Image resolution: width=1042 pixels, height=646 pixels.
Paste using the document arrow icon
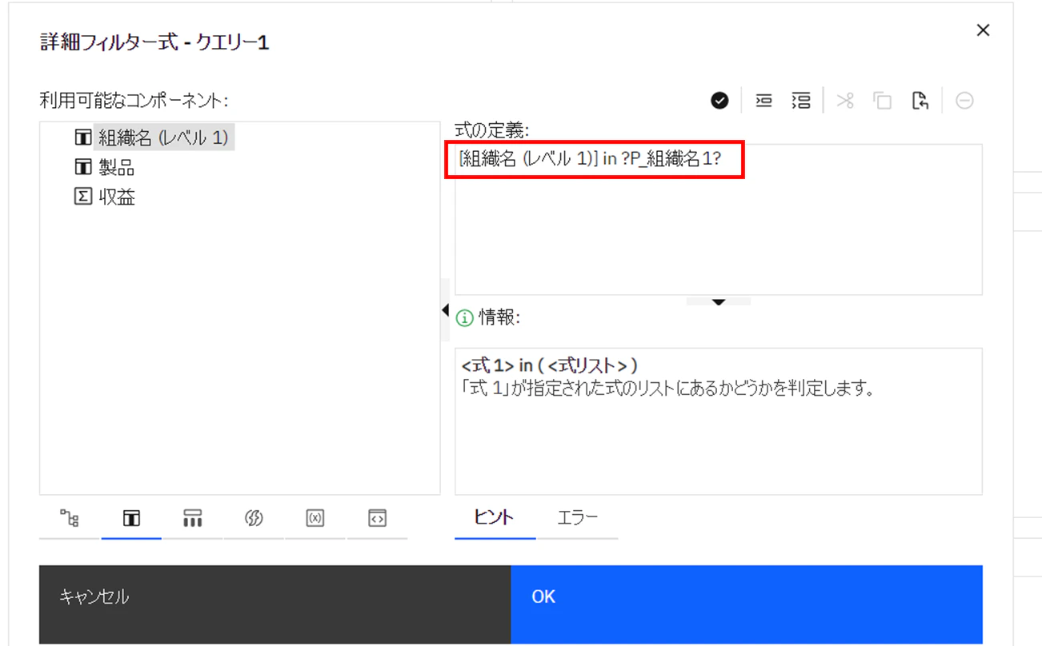(x=920, y=101)
